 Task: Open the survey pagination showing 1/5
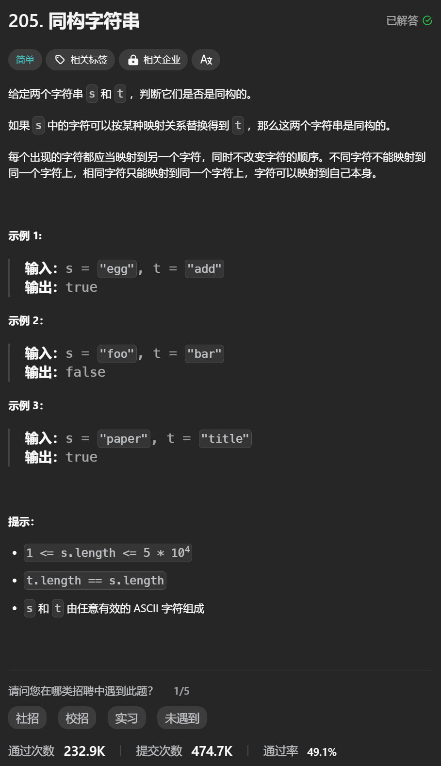coord(181,690)
